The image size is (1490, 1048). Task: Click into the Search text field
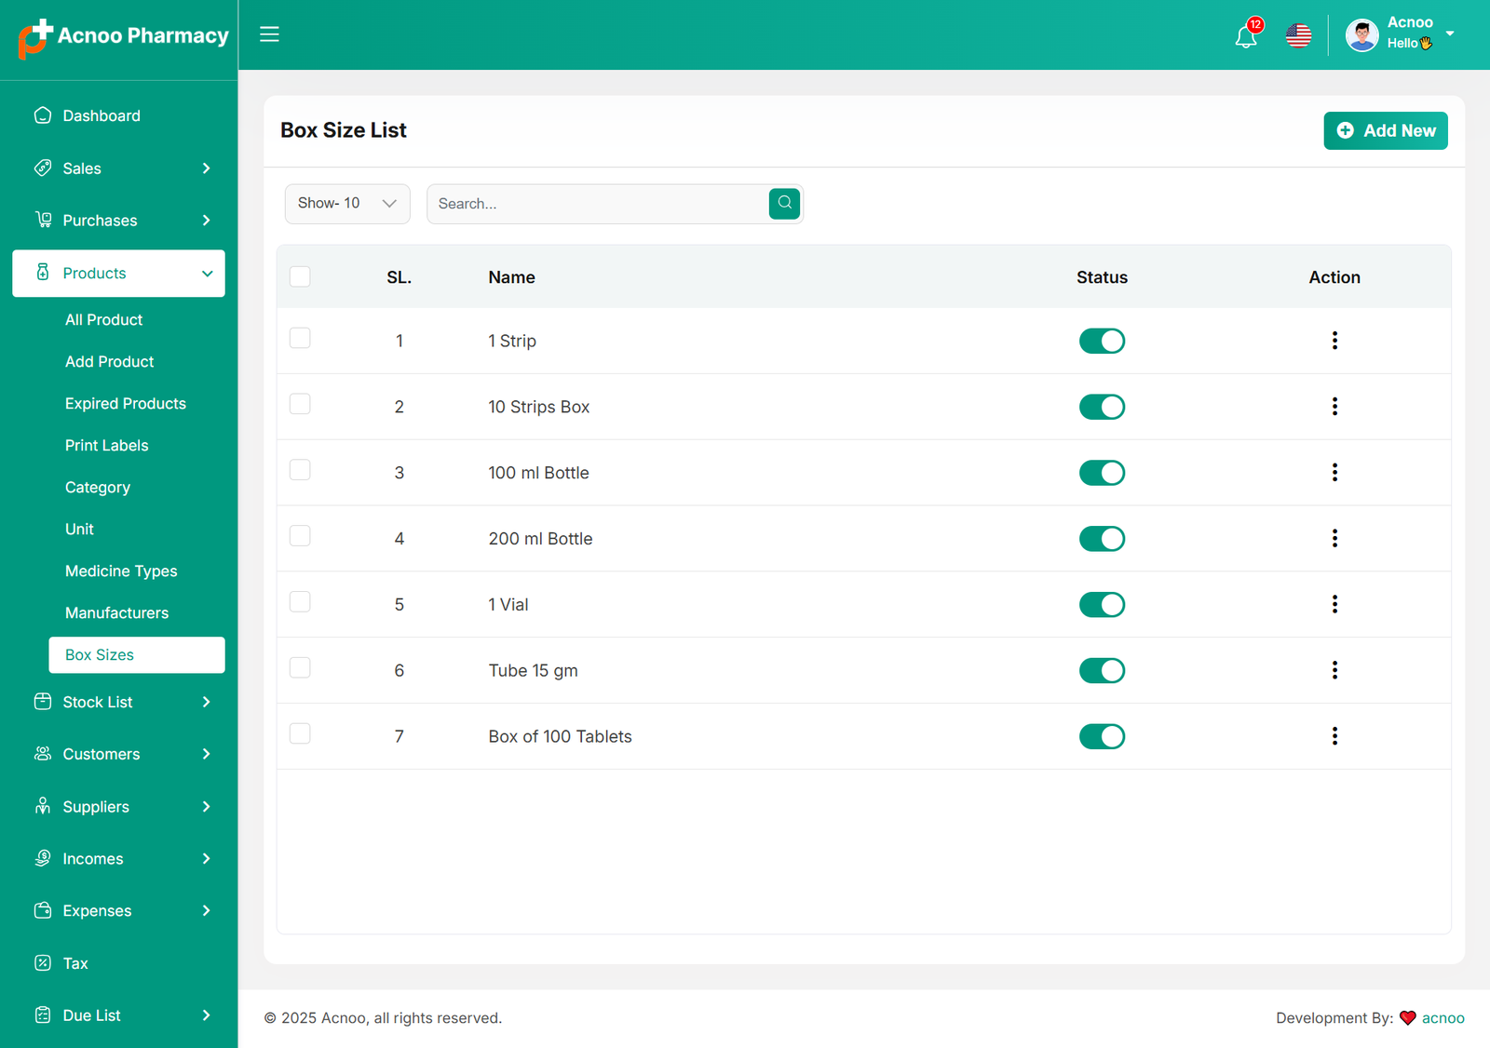click(598, 204)
